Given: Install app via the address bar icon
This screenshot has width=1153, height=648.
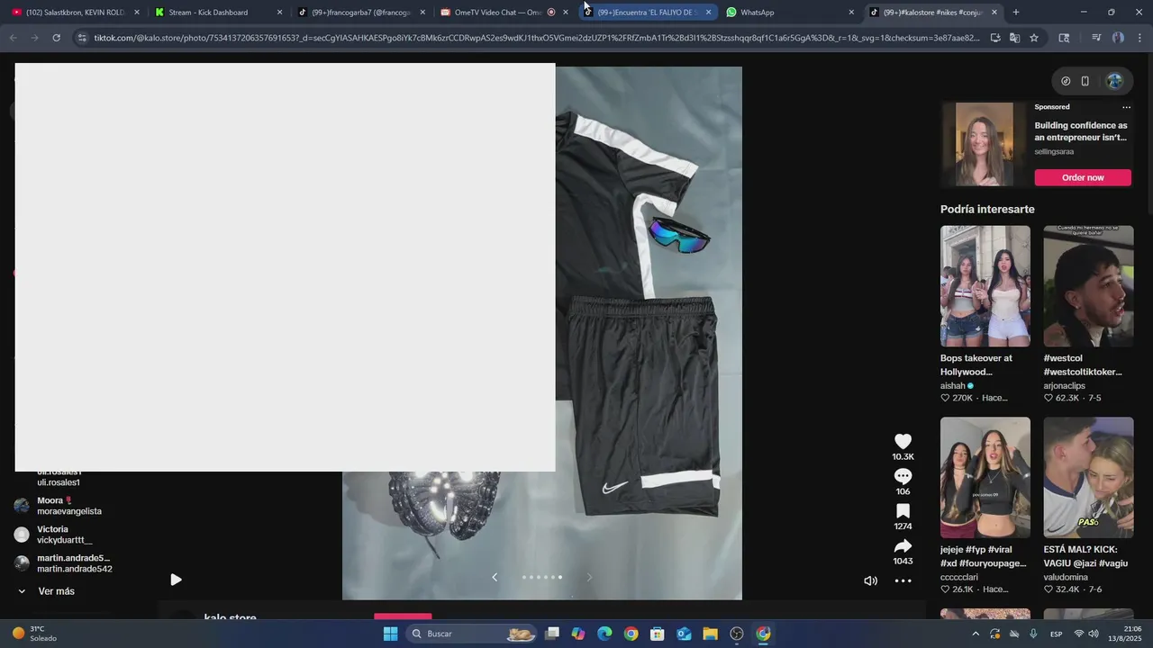Looking at the screenshot, I should point(995,38).
